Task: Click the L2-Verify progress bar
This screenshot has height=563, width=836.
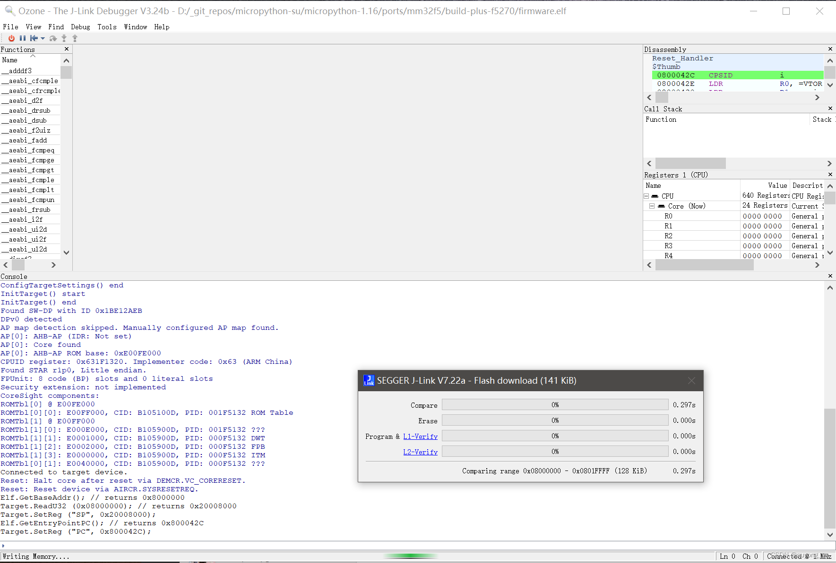Action: 555,452
